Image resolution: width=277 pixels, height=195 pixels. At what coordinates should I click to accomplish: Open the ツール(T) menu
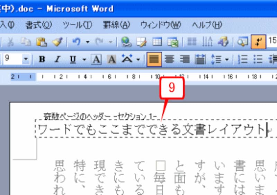coord(77,25)
